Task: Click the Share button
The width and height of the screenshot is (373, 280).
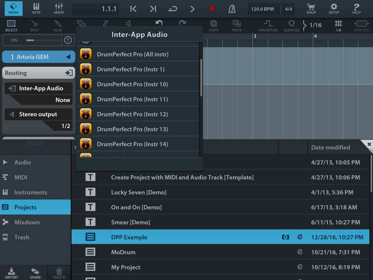Action: [35, 273]
